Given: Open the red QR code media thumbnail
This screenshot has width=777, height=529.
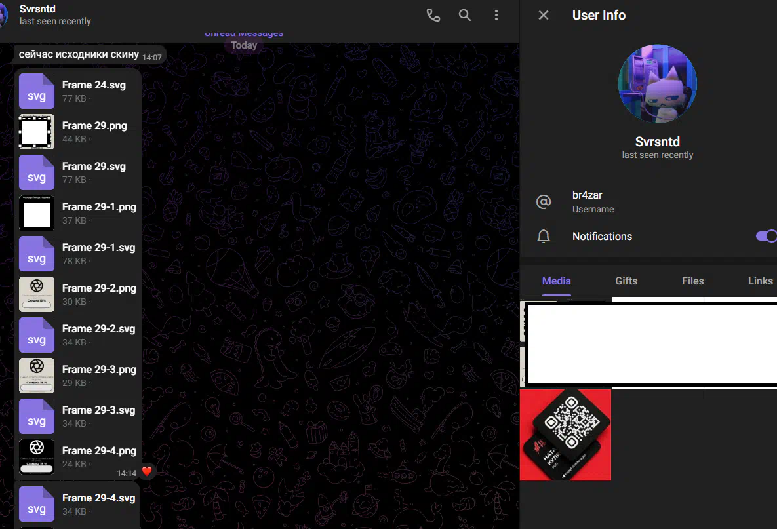Looking at the screenshot, I should click(x=565, y=435).
